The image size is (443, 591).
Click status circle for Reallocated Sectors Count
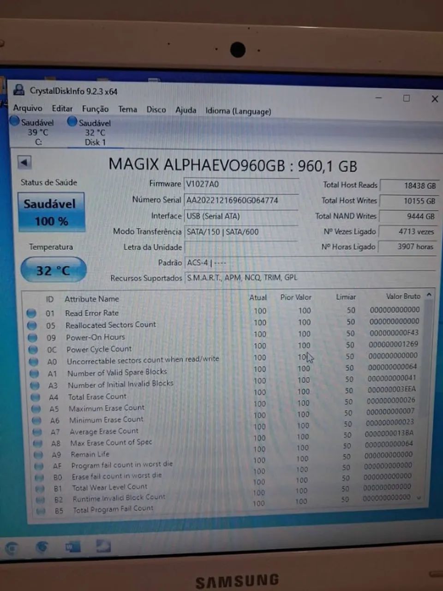[32, 325]
